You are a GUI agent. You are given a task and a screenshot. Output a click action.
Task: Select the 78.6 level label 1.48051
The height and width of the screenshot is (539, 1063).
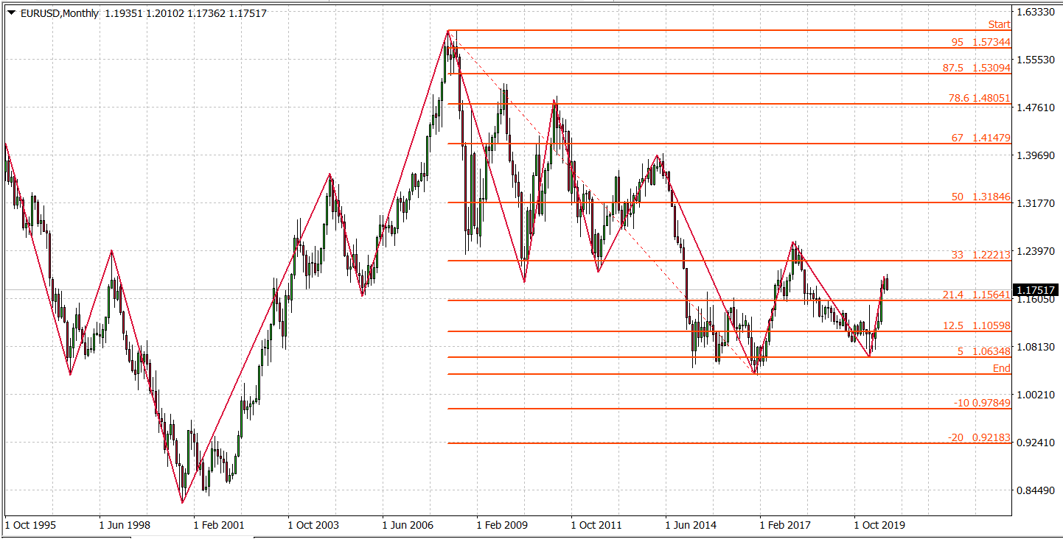979,98
